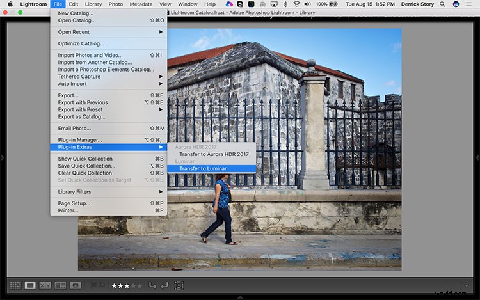Choose Open Catalog...
Image resolution: width=480 pixels, height=300 pixels.
click(109, 20)
